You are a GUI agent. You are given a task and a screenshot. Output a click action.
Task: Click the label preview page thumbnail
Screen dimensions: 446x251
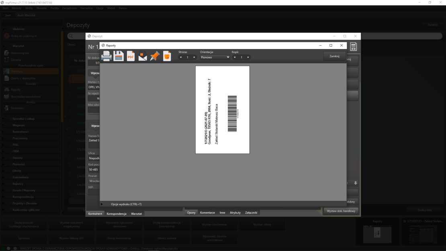click(x=223, y=110)
